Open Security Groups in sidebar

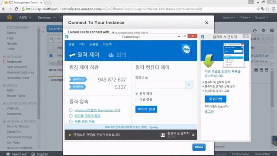pos(18,126)
